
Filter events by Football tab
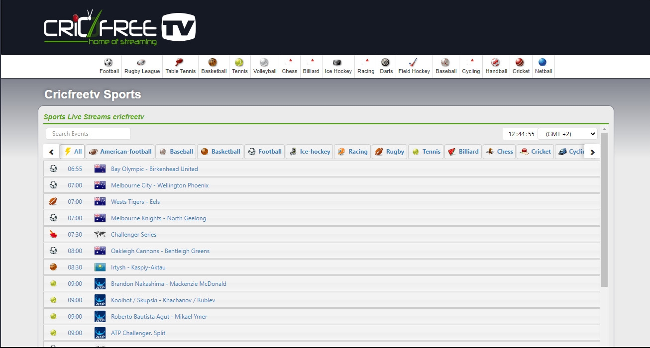pos(264,152)
